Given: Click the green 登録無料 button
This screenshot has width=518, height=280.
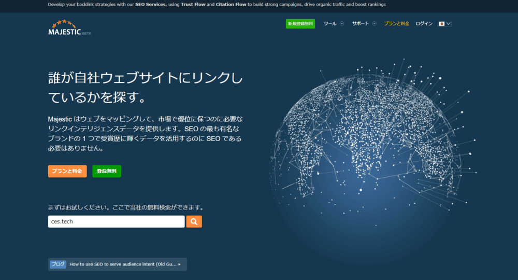Looking at the screenshot, I should click(x=107, y=171).
